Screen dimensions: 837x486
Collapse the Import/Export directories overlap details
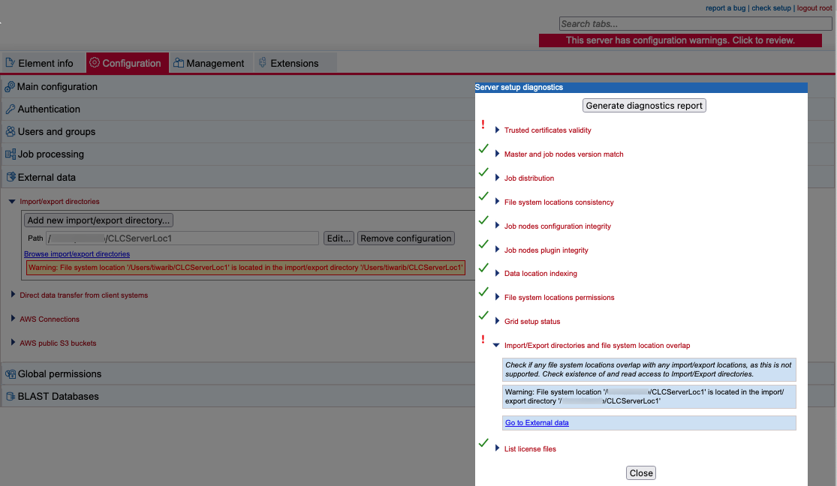pos(496,345)
